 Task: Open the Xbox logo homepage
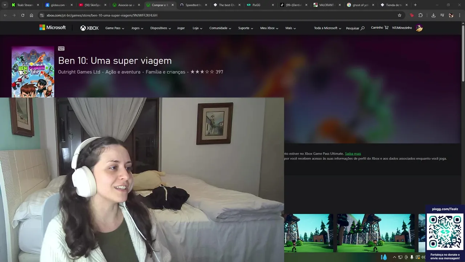coord(89,28)
